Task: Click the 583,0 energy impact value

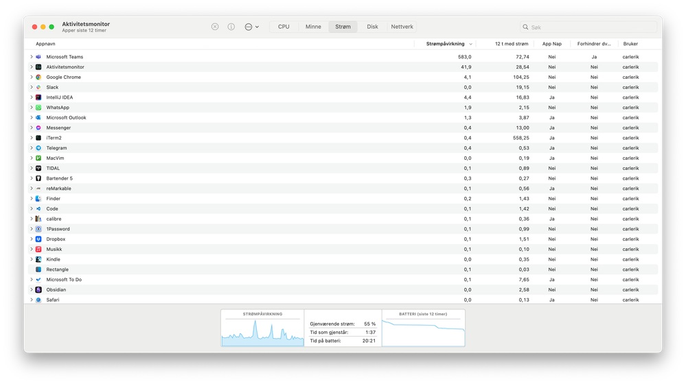Action: tap(465, 57)
